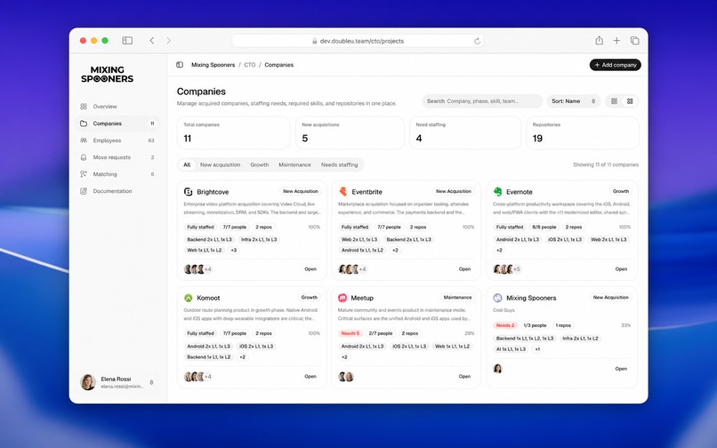Click the Eventbrite logo icon

343,191
